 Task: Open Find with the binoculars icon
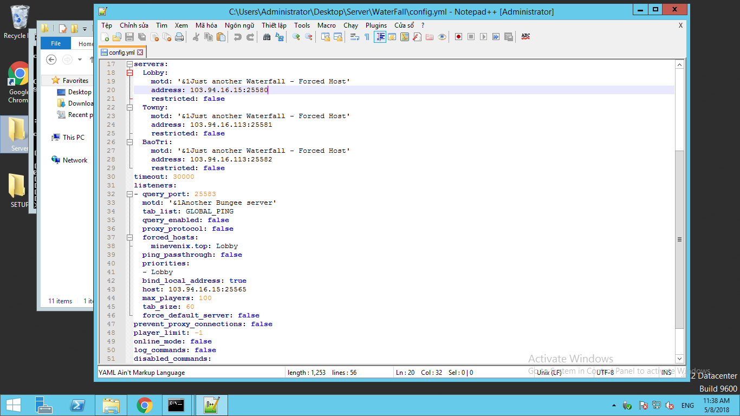coord(267,37)
